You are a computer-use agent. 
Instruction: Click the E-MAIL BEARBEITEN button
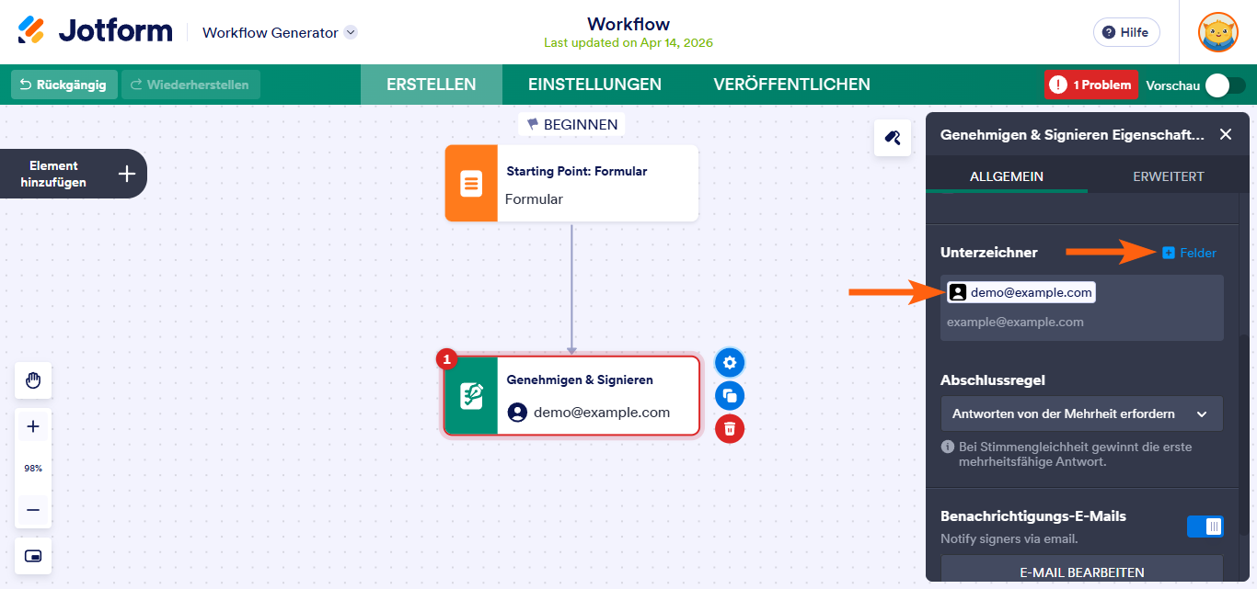(x=1082, y=571)
